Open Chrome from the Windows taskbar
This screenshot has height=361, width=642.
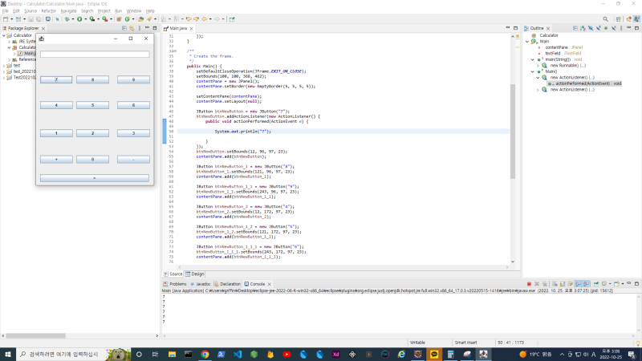205,354
